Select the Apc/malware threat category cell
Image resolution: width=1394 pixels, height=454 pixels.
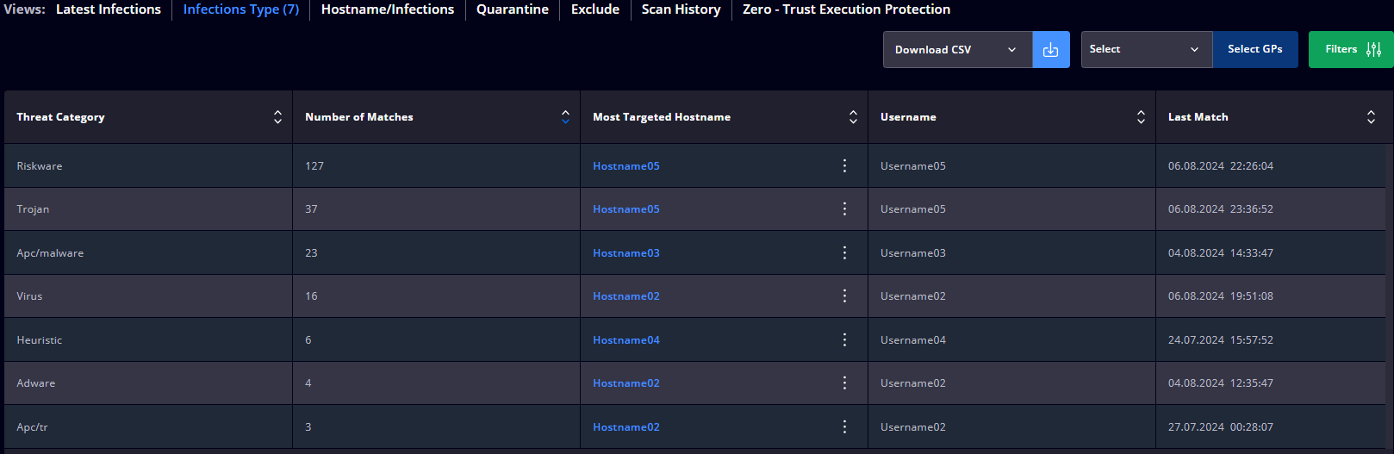point(148,252)
